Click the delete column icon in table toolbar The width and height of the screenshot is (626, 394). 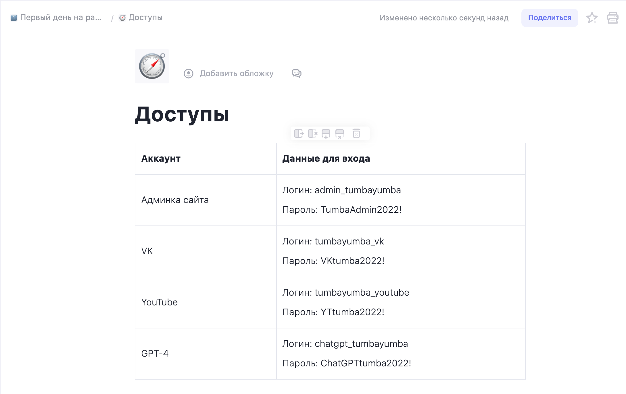click(x=312, y=134)
